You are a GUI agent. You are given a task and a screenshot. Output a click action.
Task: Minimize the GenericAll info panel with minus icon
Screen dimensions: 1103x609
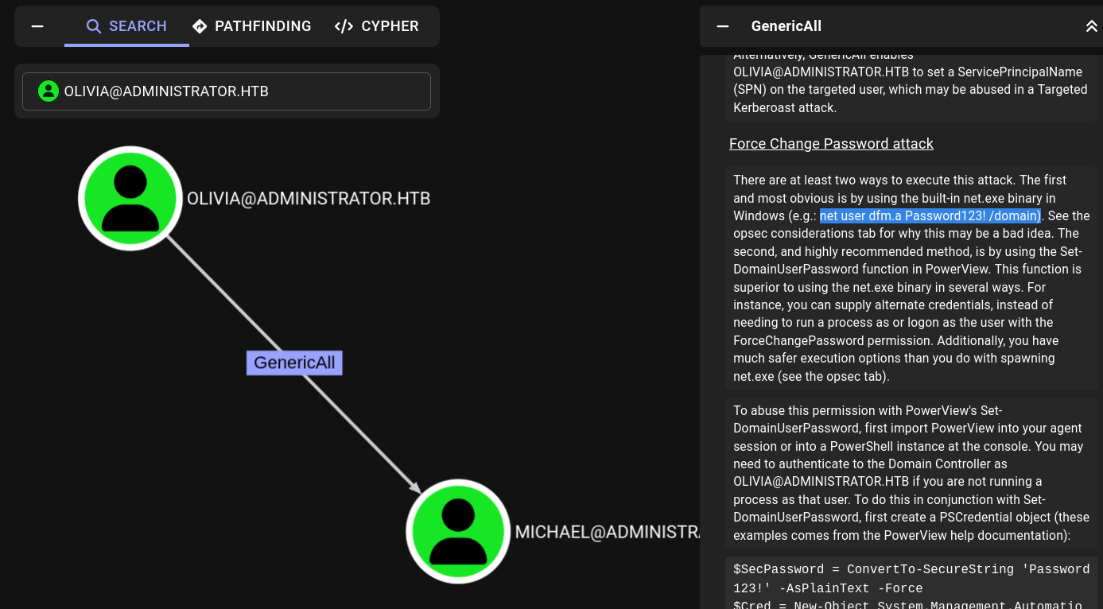pyautogui.click(x=723, y=26)
